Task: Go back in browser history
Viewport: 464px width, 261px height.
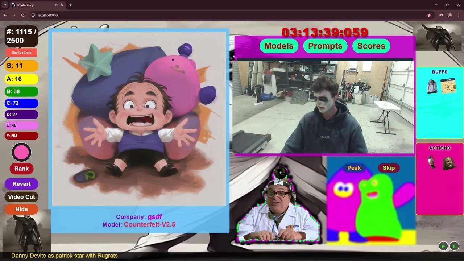Action: point(5,15)
